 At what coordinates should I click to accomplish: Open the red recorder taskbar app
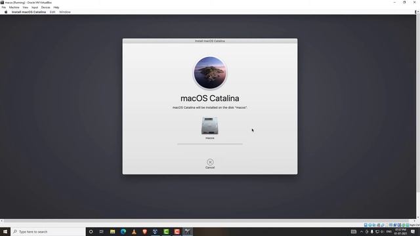[177, 231]
